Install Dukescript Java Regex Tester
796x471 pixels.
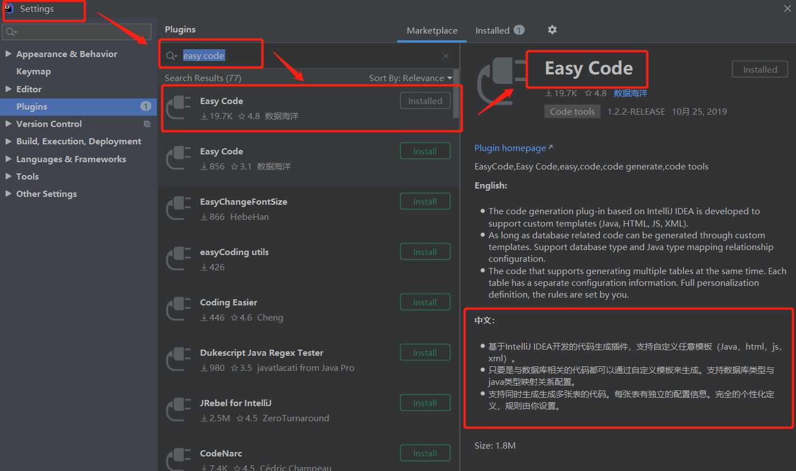pyautogui.click(x=425, y=352)
